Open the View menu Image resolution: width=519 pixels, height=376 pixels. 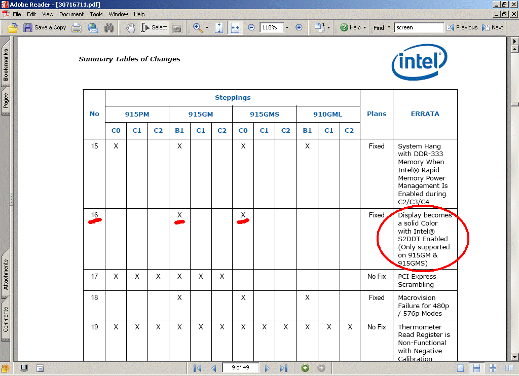(48, 14)
